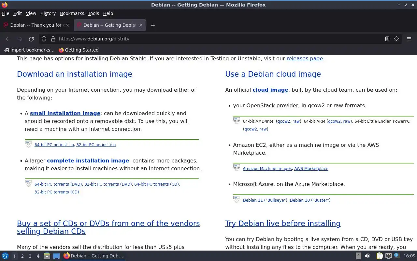This screenshot has height=261, width=417.
Task: Open Debian 11 ("Bullseye") Azure link
Action: click(x=265, y=200)
